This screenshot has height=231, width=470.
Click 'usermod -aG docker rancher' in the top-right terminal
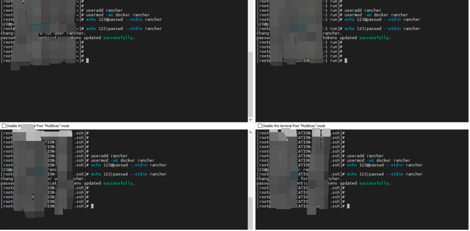coord(376,15)
